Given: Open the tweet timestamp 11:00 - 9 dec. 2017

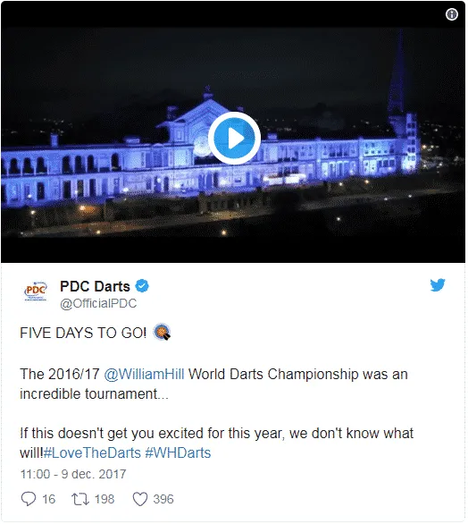Looking at the screenshot, I should click(73, 474).
